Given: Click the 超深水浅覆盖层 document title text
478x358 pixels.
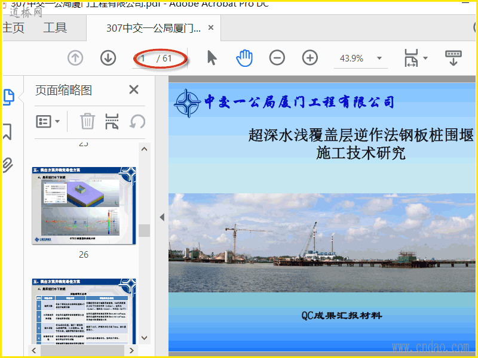Looking at the screenshot, I should pos(361,144).
